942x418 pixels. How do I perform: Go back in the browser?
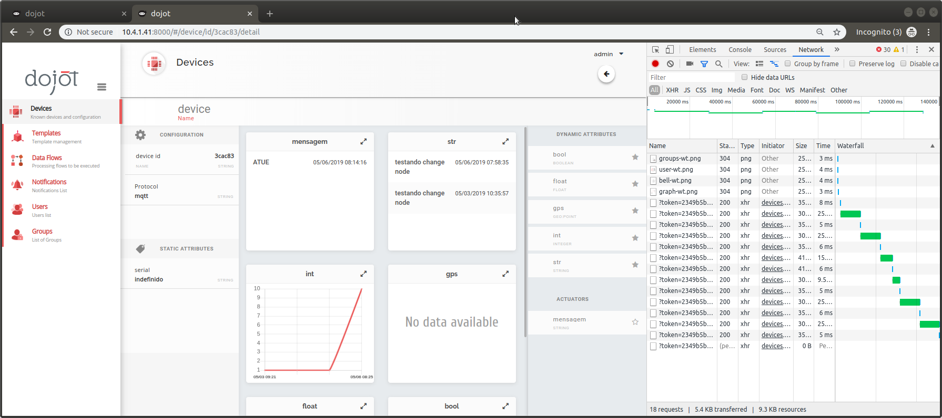14,32
